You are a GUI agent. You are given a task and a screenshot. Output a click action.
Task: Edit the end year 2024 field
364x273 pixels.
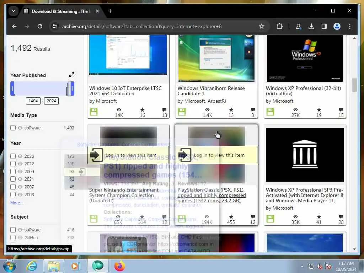coord(51,101)
